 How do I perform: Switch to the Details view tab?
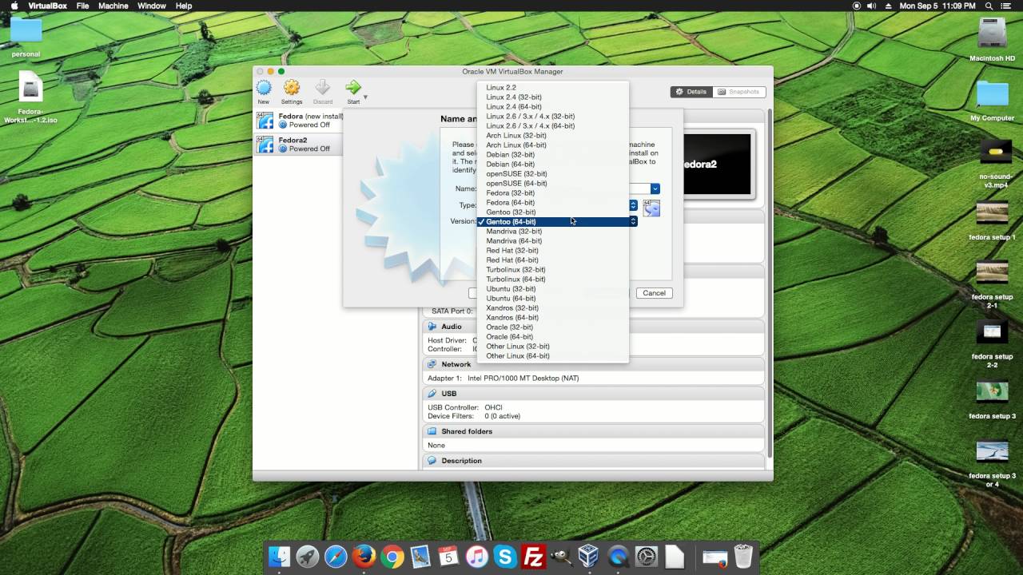[x=691, y=92]
